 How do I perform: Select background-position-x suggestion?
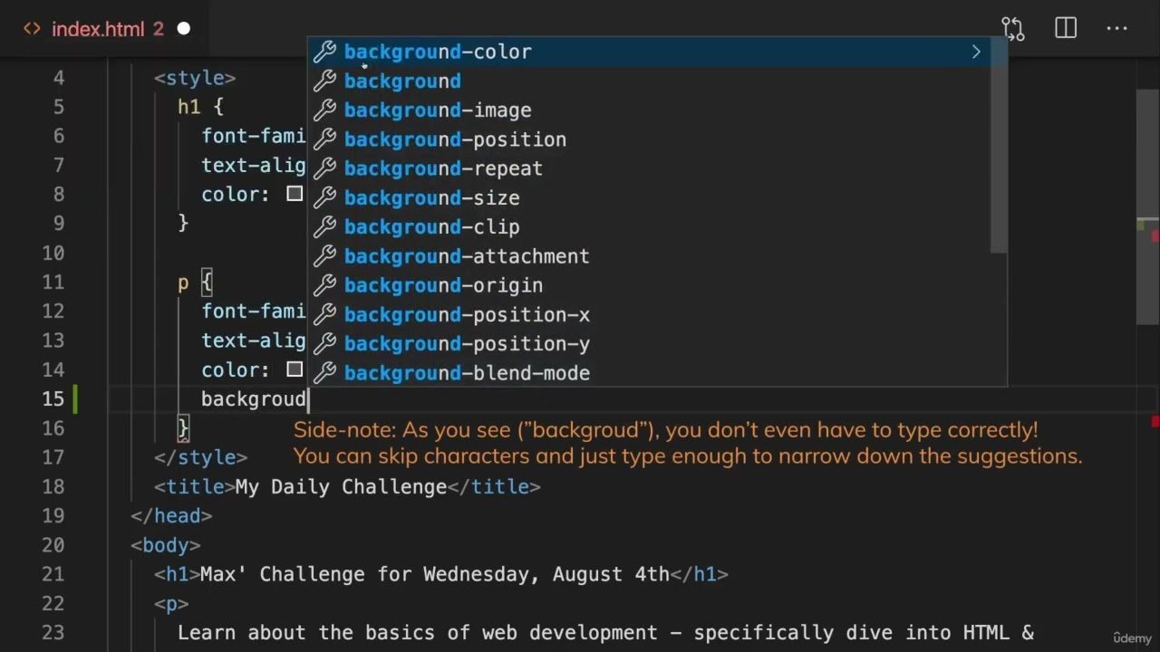[657, 315]
